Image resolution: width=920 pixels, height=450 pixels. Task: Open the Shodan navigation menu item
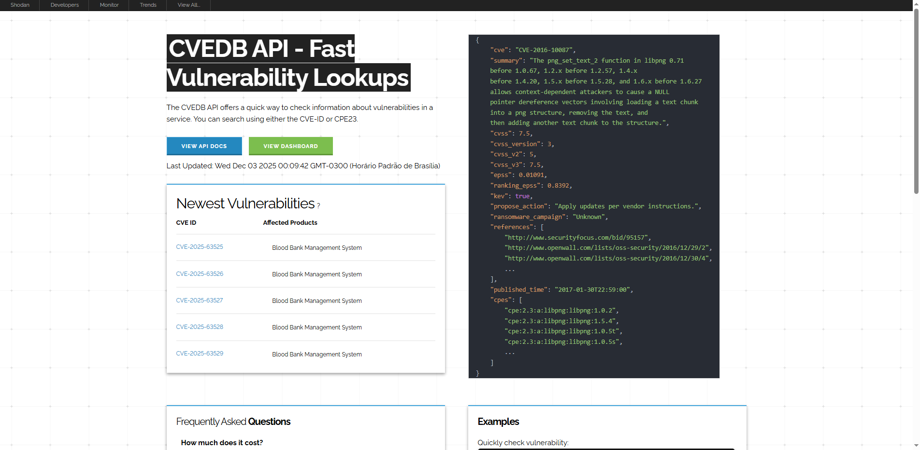(20, 5)
